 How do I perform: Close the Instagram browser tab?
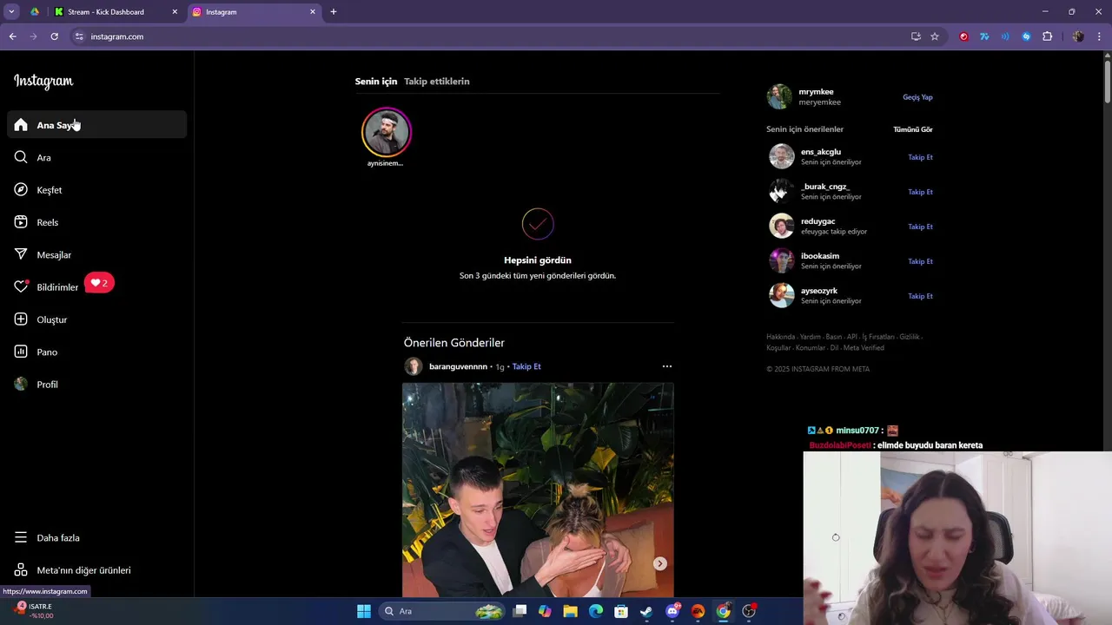tap(313, 12)
